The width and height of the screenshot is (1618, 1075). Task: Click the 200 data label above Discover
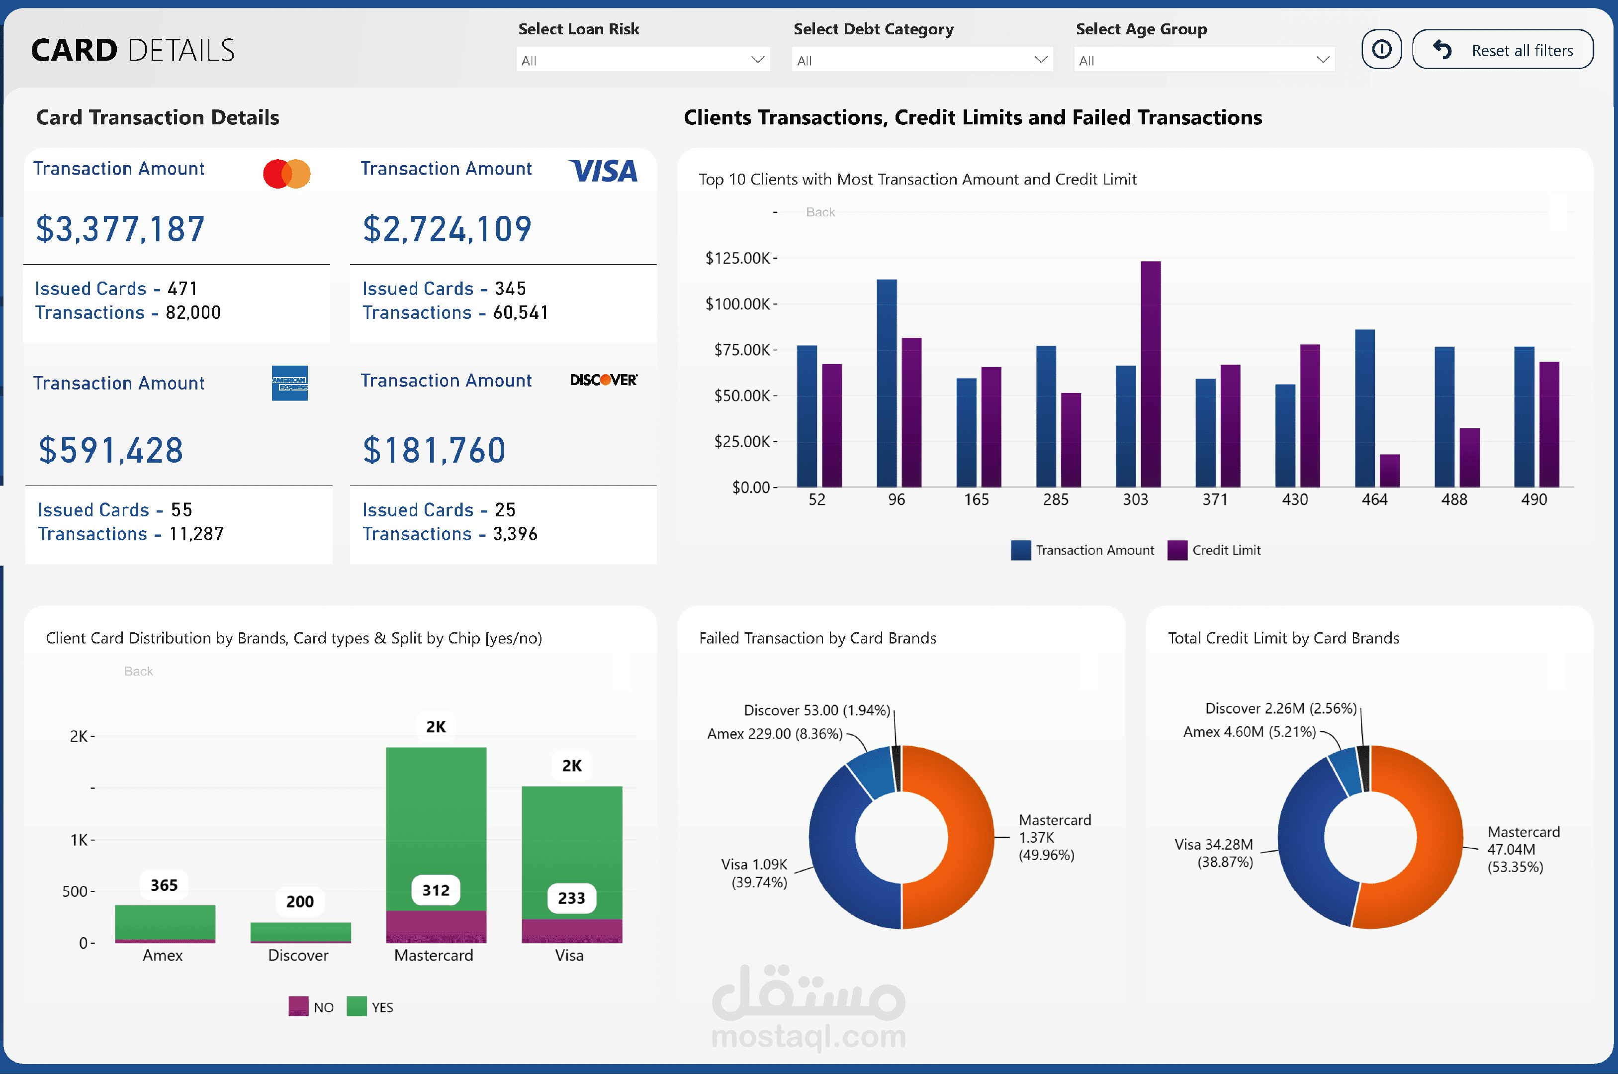click(300, 901)
